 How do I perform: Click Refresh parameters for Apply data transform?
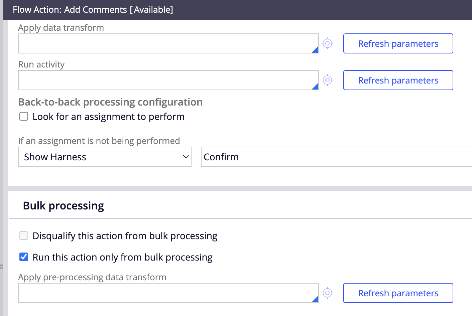pyautogui.click(x=398, y=43)
